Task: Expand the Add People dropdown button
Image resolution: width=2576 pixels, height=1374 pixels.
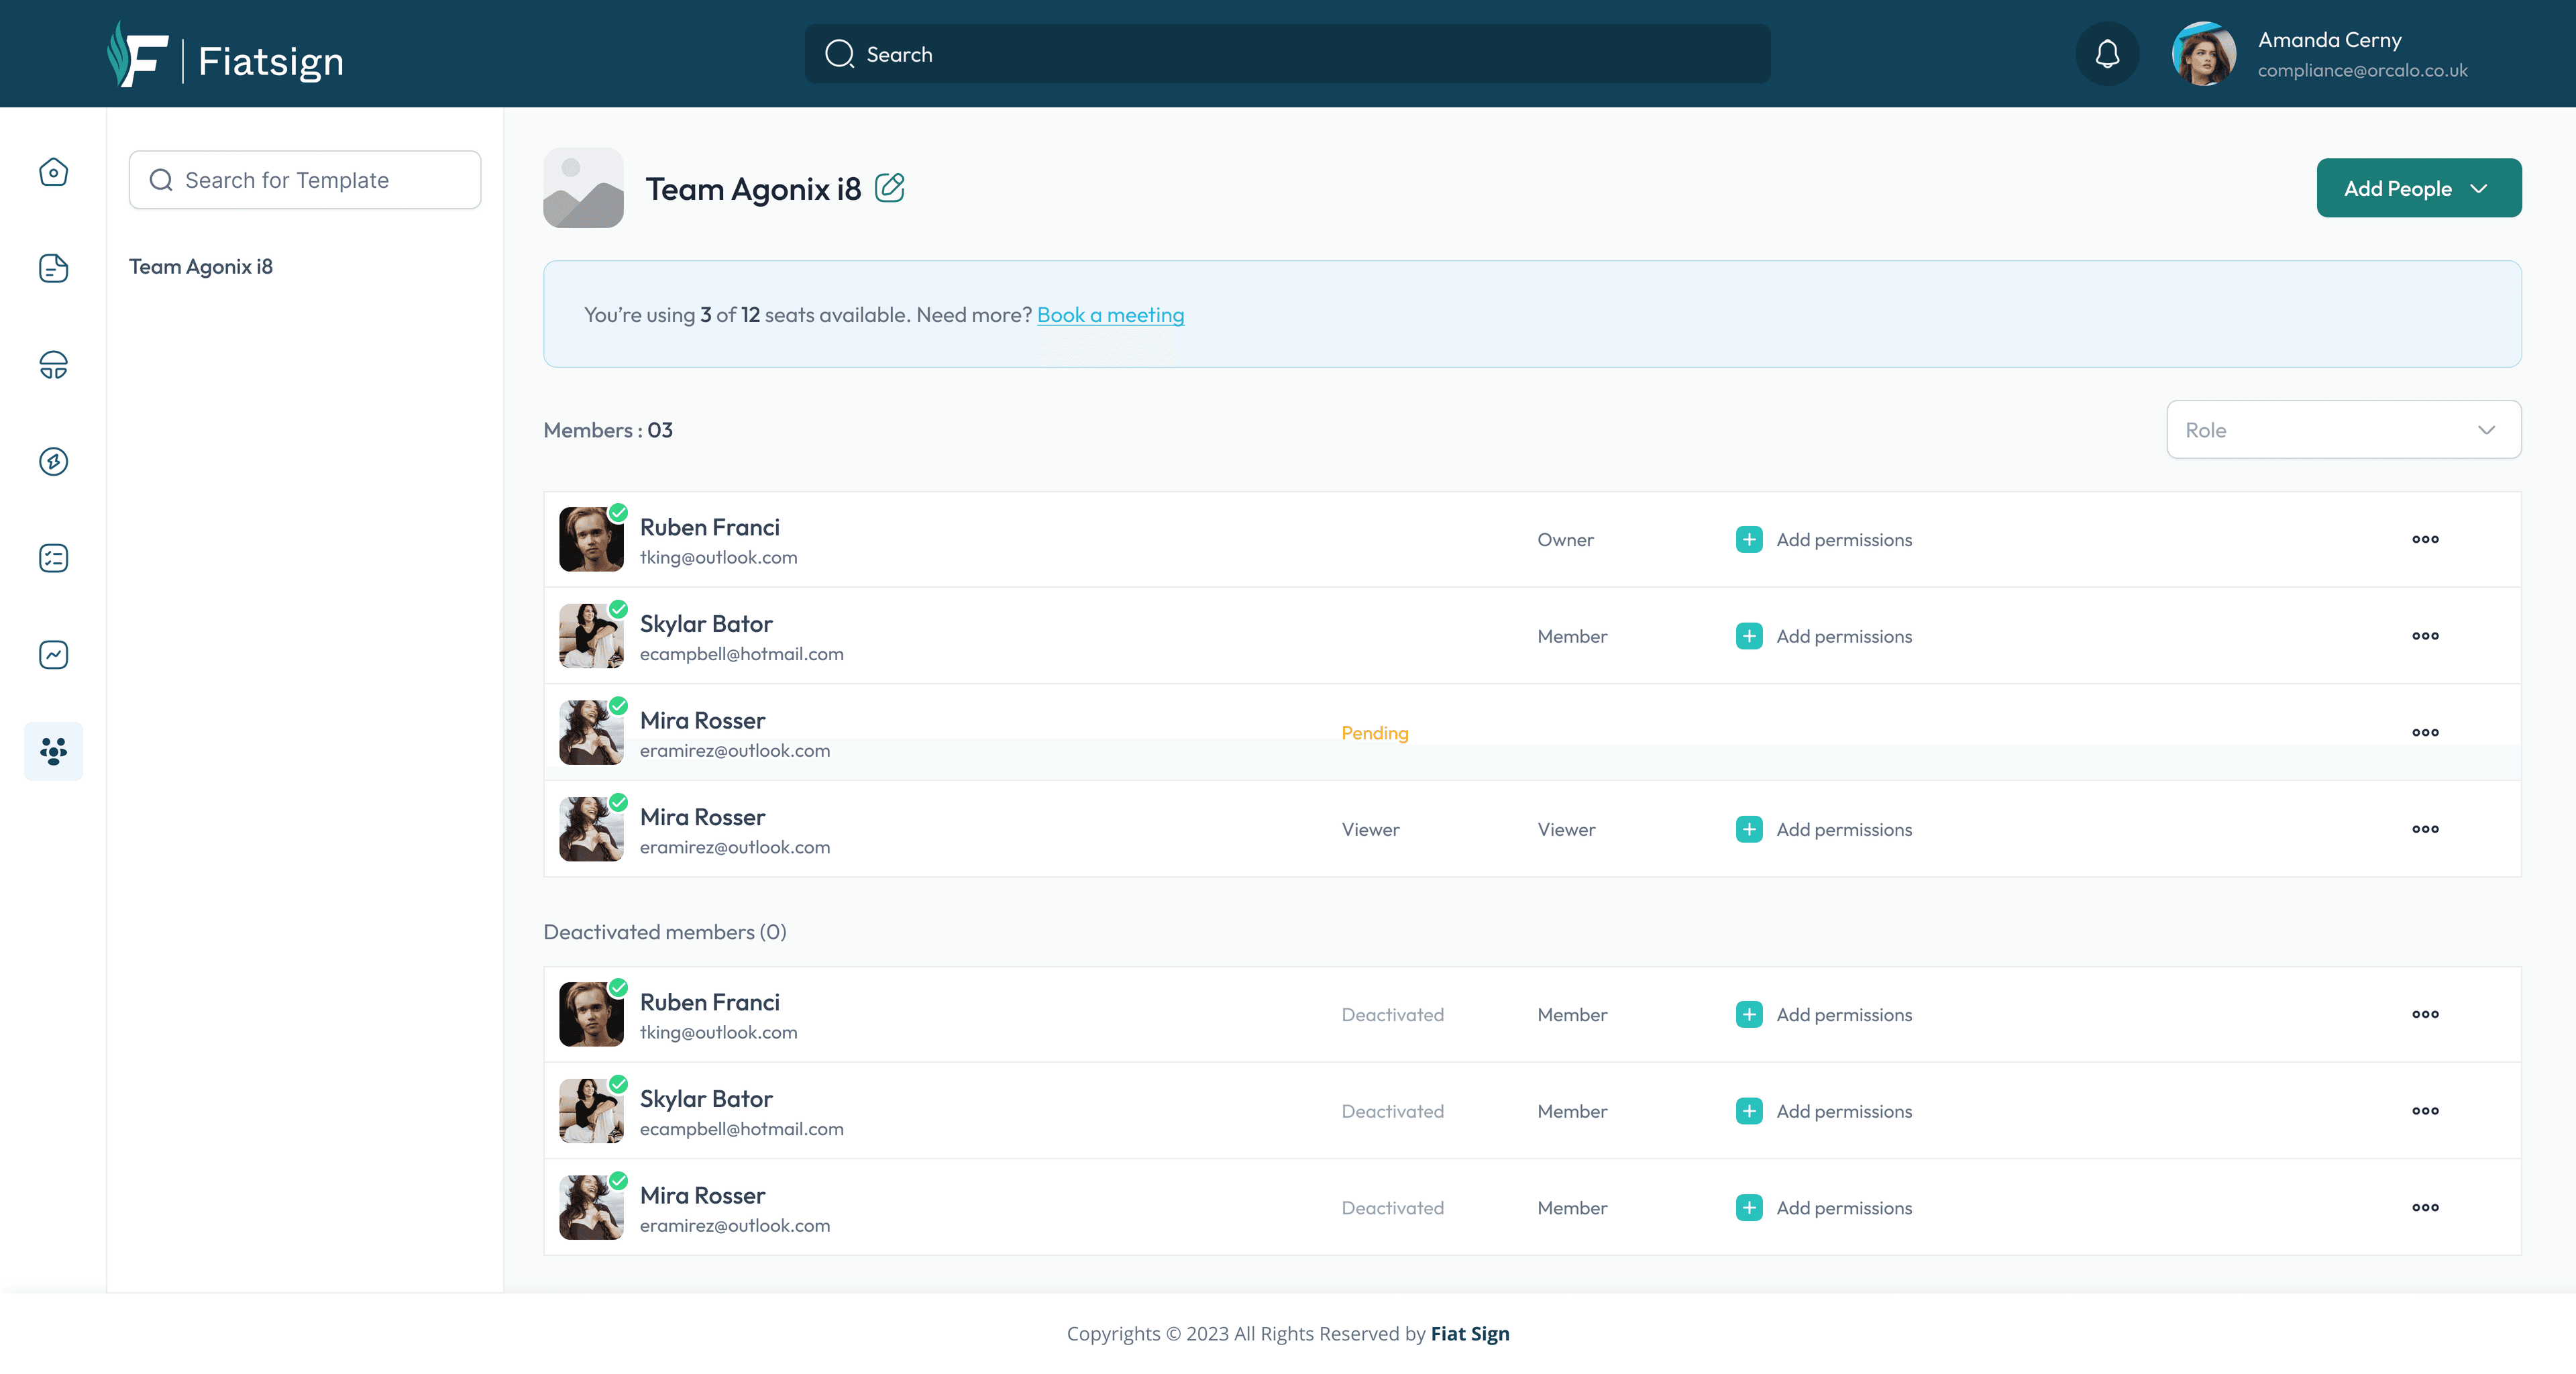Action: (2419, 188)
